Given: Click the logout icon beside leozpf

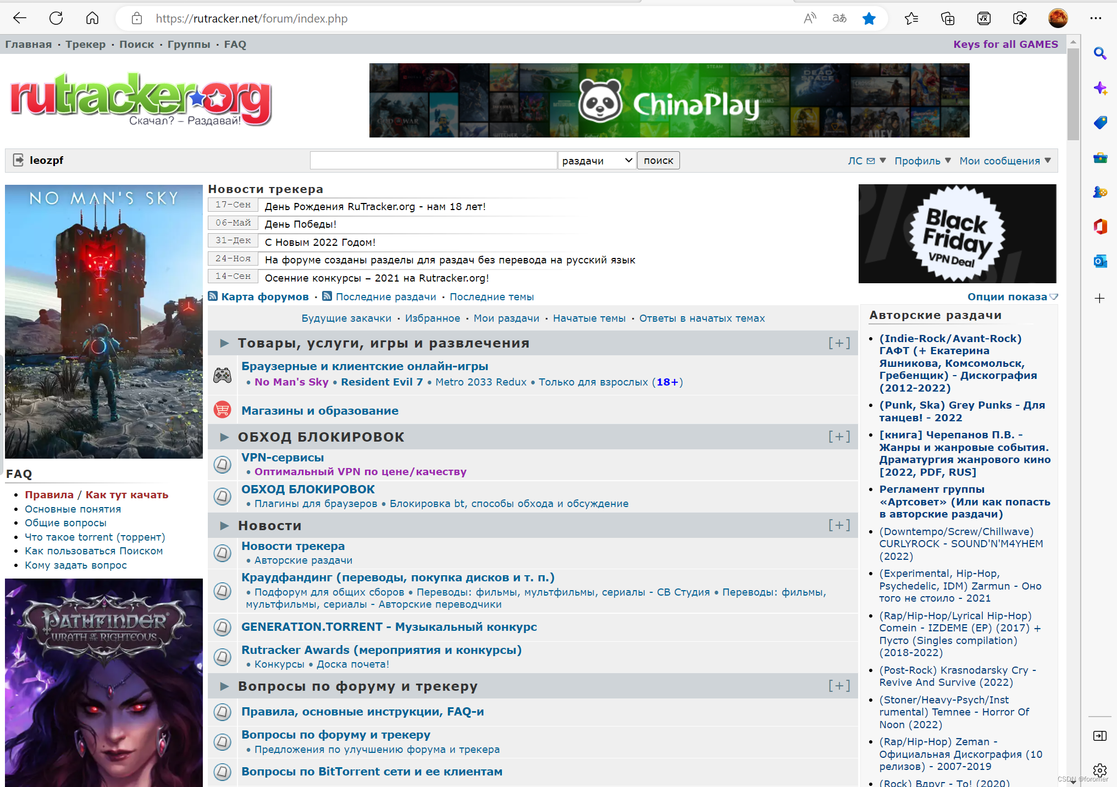Looking at the screenshot, I should 18,160.
